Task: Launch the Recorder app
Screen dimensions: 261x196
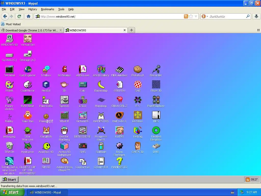Action: (156, 71)
